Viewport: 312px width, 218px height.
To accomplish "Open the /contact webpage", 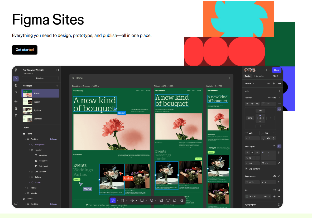I will (x=40, y=119).
